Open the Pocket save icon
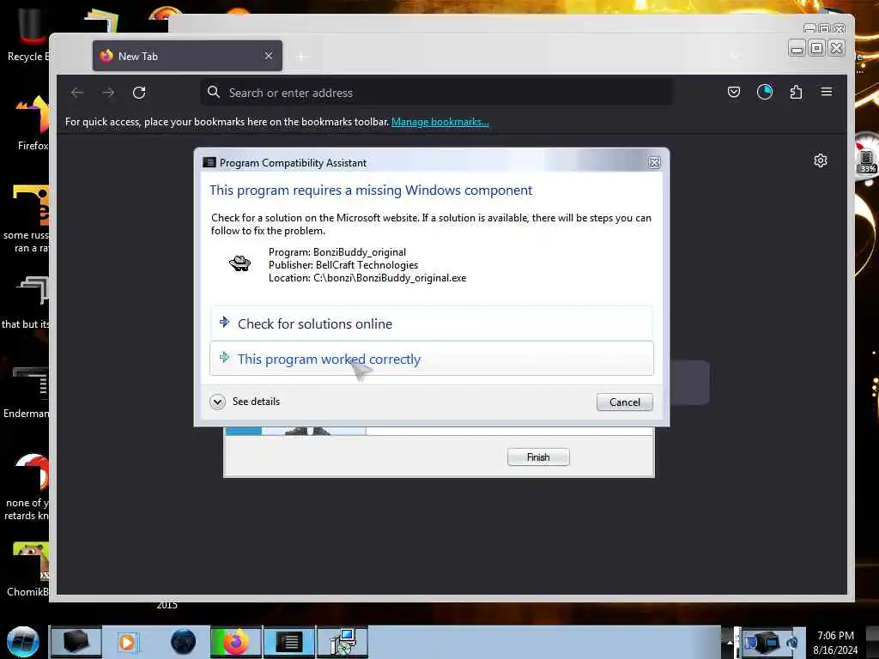The image size is (879, 659). [x=733, y=92]
